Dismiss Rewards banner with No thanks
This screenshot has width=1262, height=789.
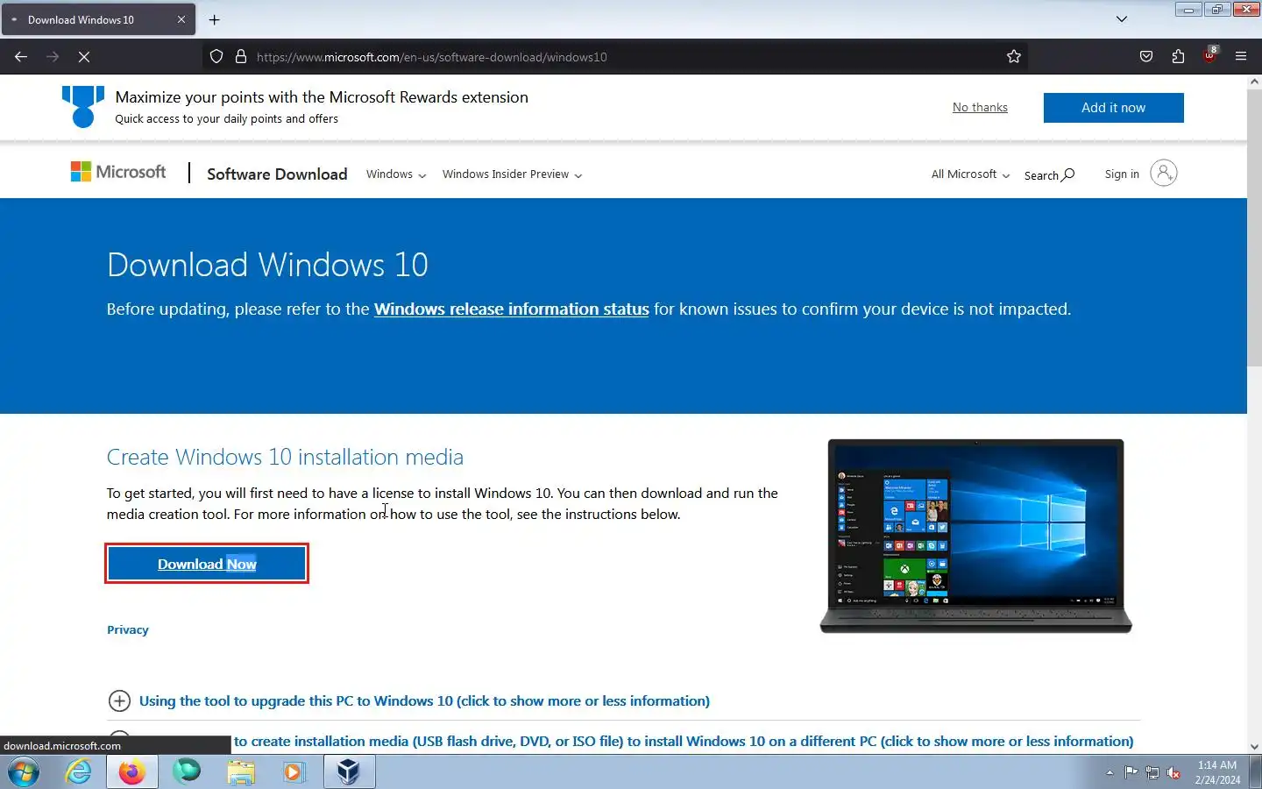(x=980, y=107)
